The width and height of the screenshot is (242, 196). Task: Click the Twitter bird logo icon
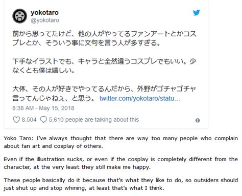tap(196, 13)
